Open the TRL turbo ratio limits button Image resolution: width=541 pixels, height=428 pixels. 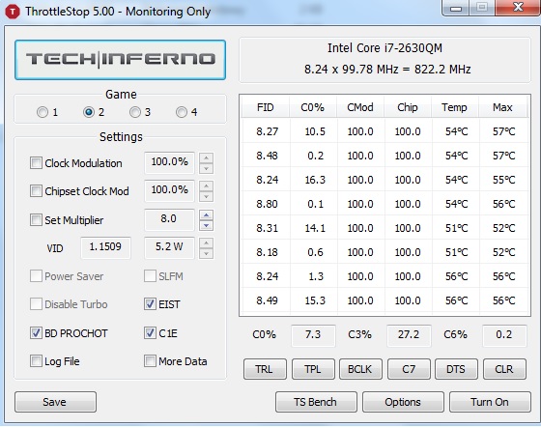[265, 369]
